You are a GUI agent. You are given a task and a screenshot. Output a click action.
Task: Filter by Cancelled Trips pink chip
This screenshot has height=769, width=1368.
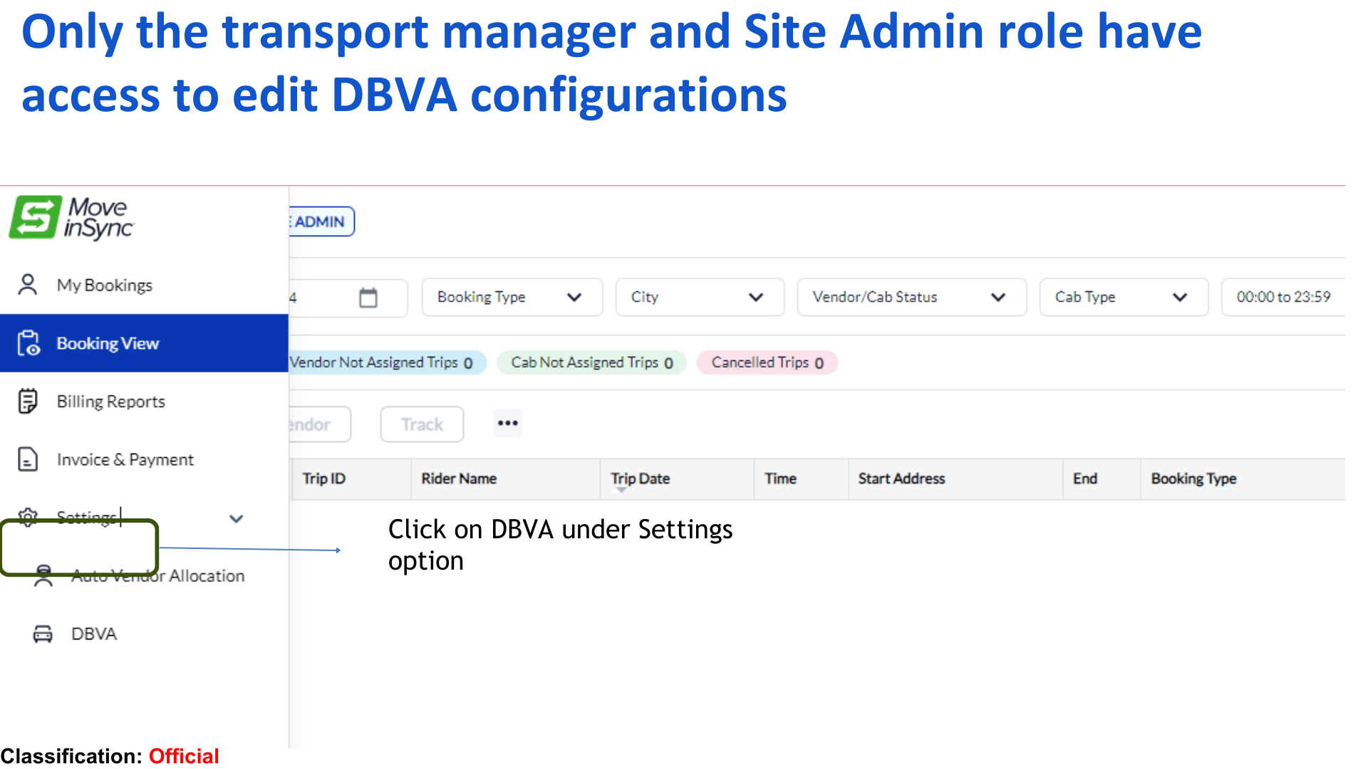tap(767, 362)
